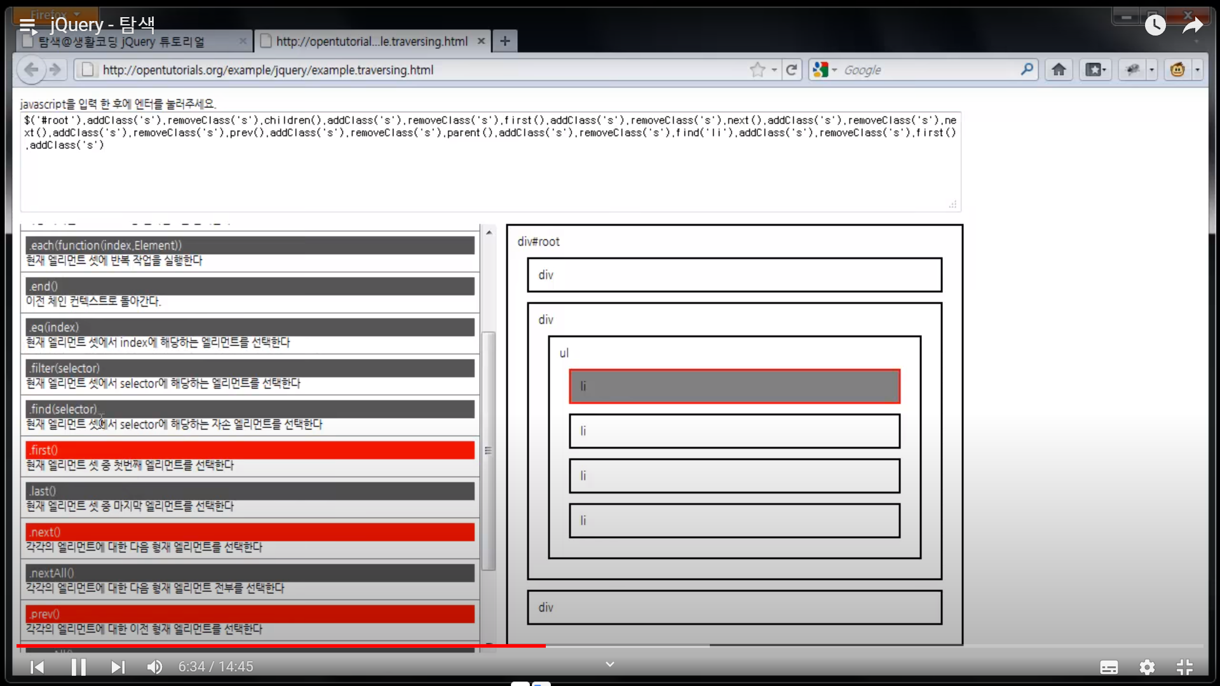
Task: Mute the video volume
Action: [154, 667]
